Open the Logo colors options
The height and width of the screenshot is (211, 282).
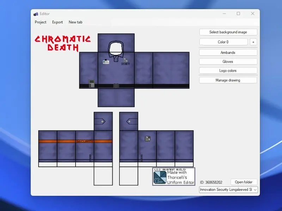click(228, 71)
